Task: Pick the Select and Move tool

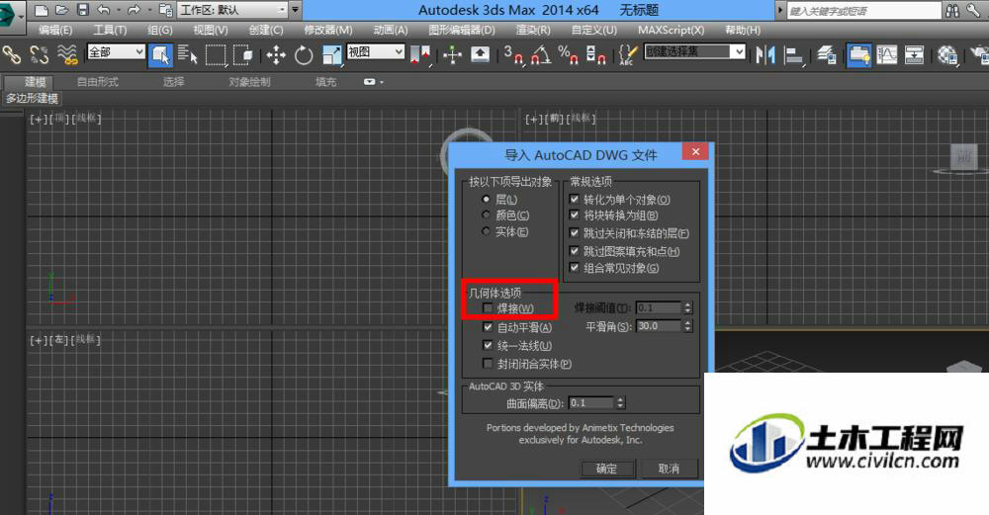Action: coord(276,55)
